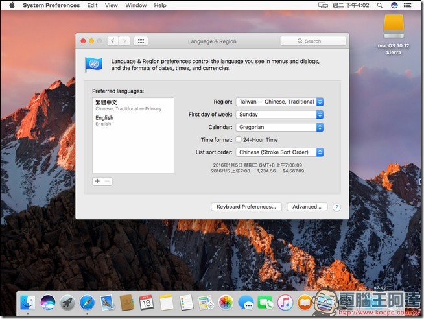Open System Preferences menu in menu bar
Screen dimensions: 424x319
(x=51, y=5)
